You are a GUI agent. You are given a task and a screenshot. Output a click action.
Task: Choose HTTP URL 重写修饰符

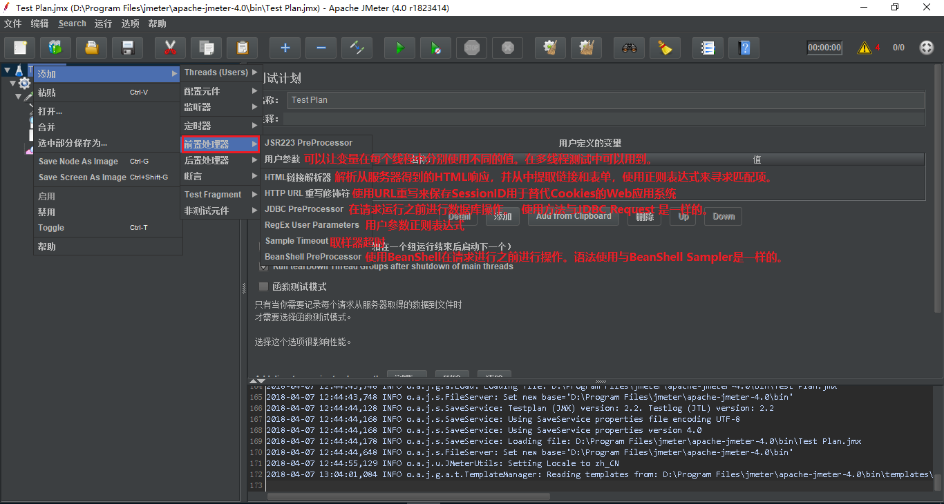316,193
